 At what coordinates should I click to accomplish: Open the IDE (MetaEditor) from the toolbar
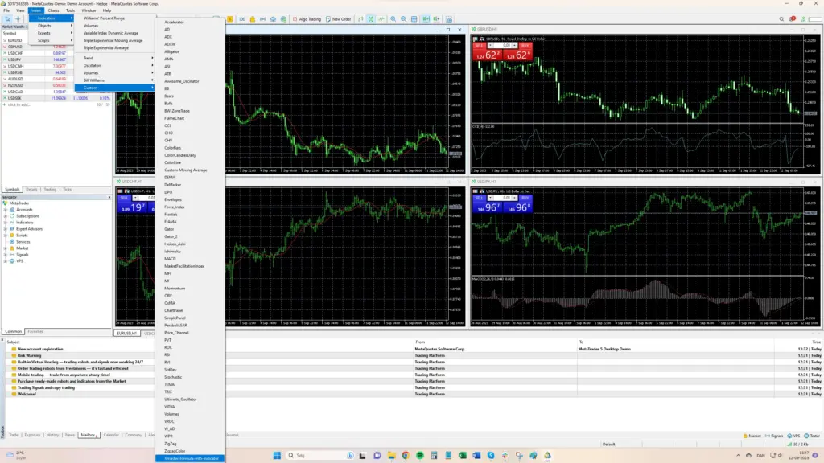coord(241,19)
